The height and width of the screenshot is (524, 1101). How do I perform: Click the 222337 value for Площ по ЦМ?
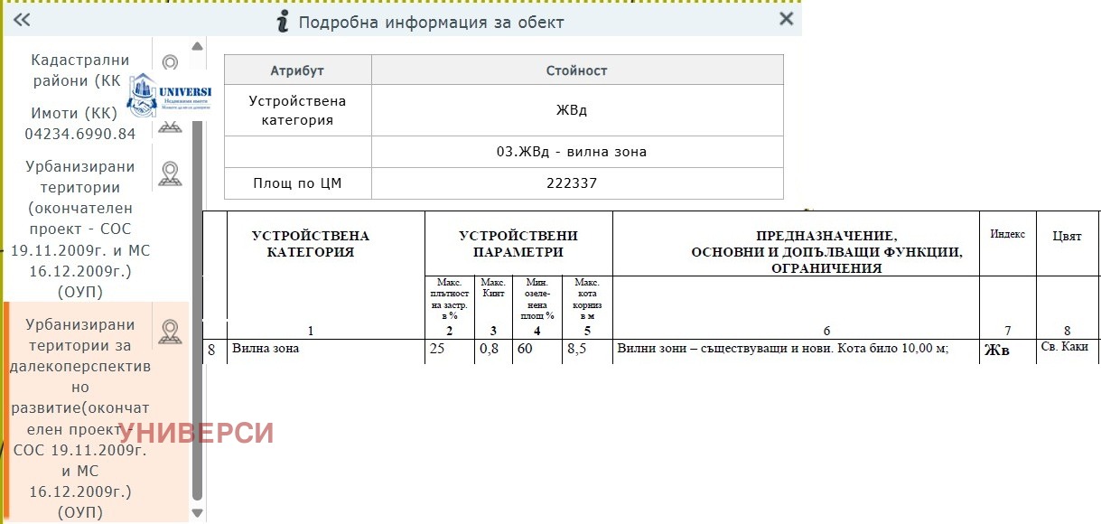[577, 182]
